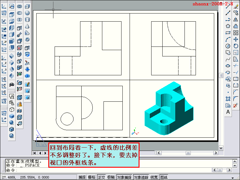
Task: Click the Subtract solids icon
Action: pos(19,13)
